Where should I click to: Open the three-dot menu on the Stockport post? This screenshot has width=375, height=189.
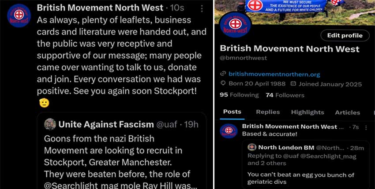(x=202, y=9)
